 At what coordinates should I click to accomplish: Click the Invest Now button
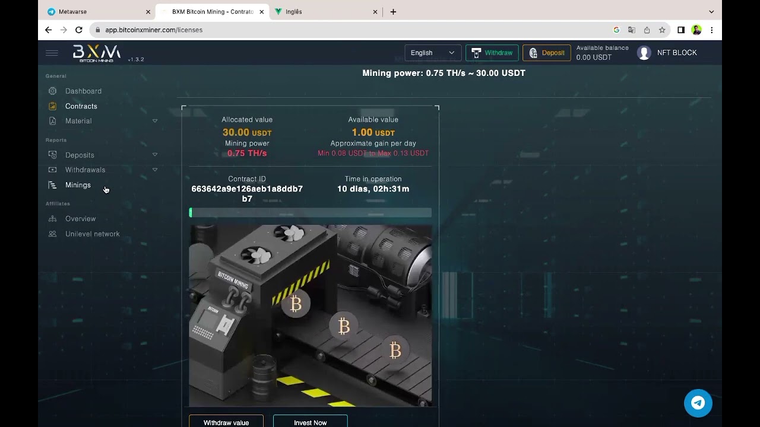point(311,421)
